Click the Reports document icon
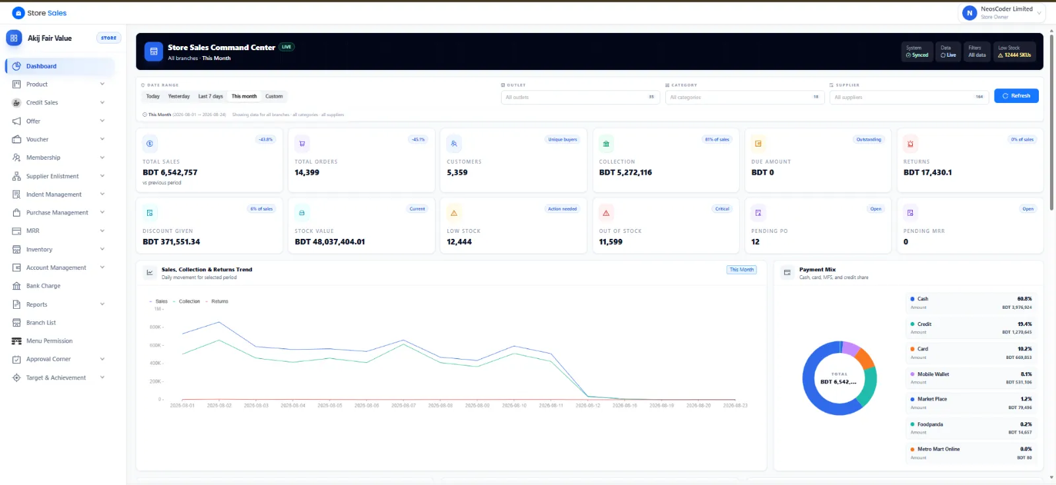This screenshot has height=485, width=1056. click(16, 304)
